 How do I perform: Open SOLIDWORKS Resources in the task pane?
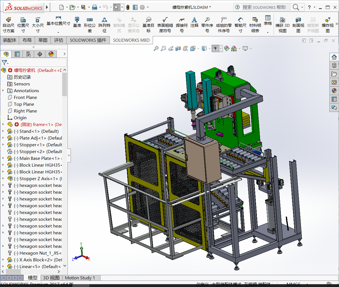pos(334,57)
